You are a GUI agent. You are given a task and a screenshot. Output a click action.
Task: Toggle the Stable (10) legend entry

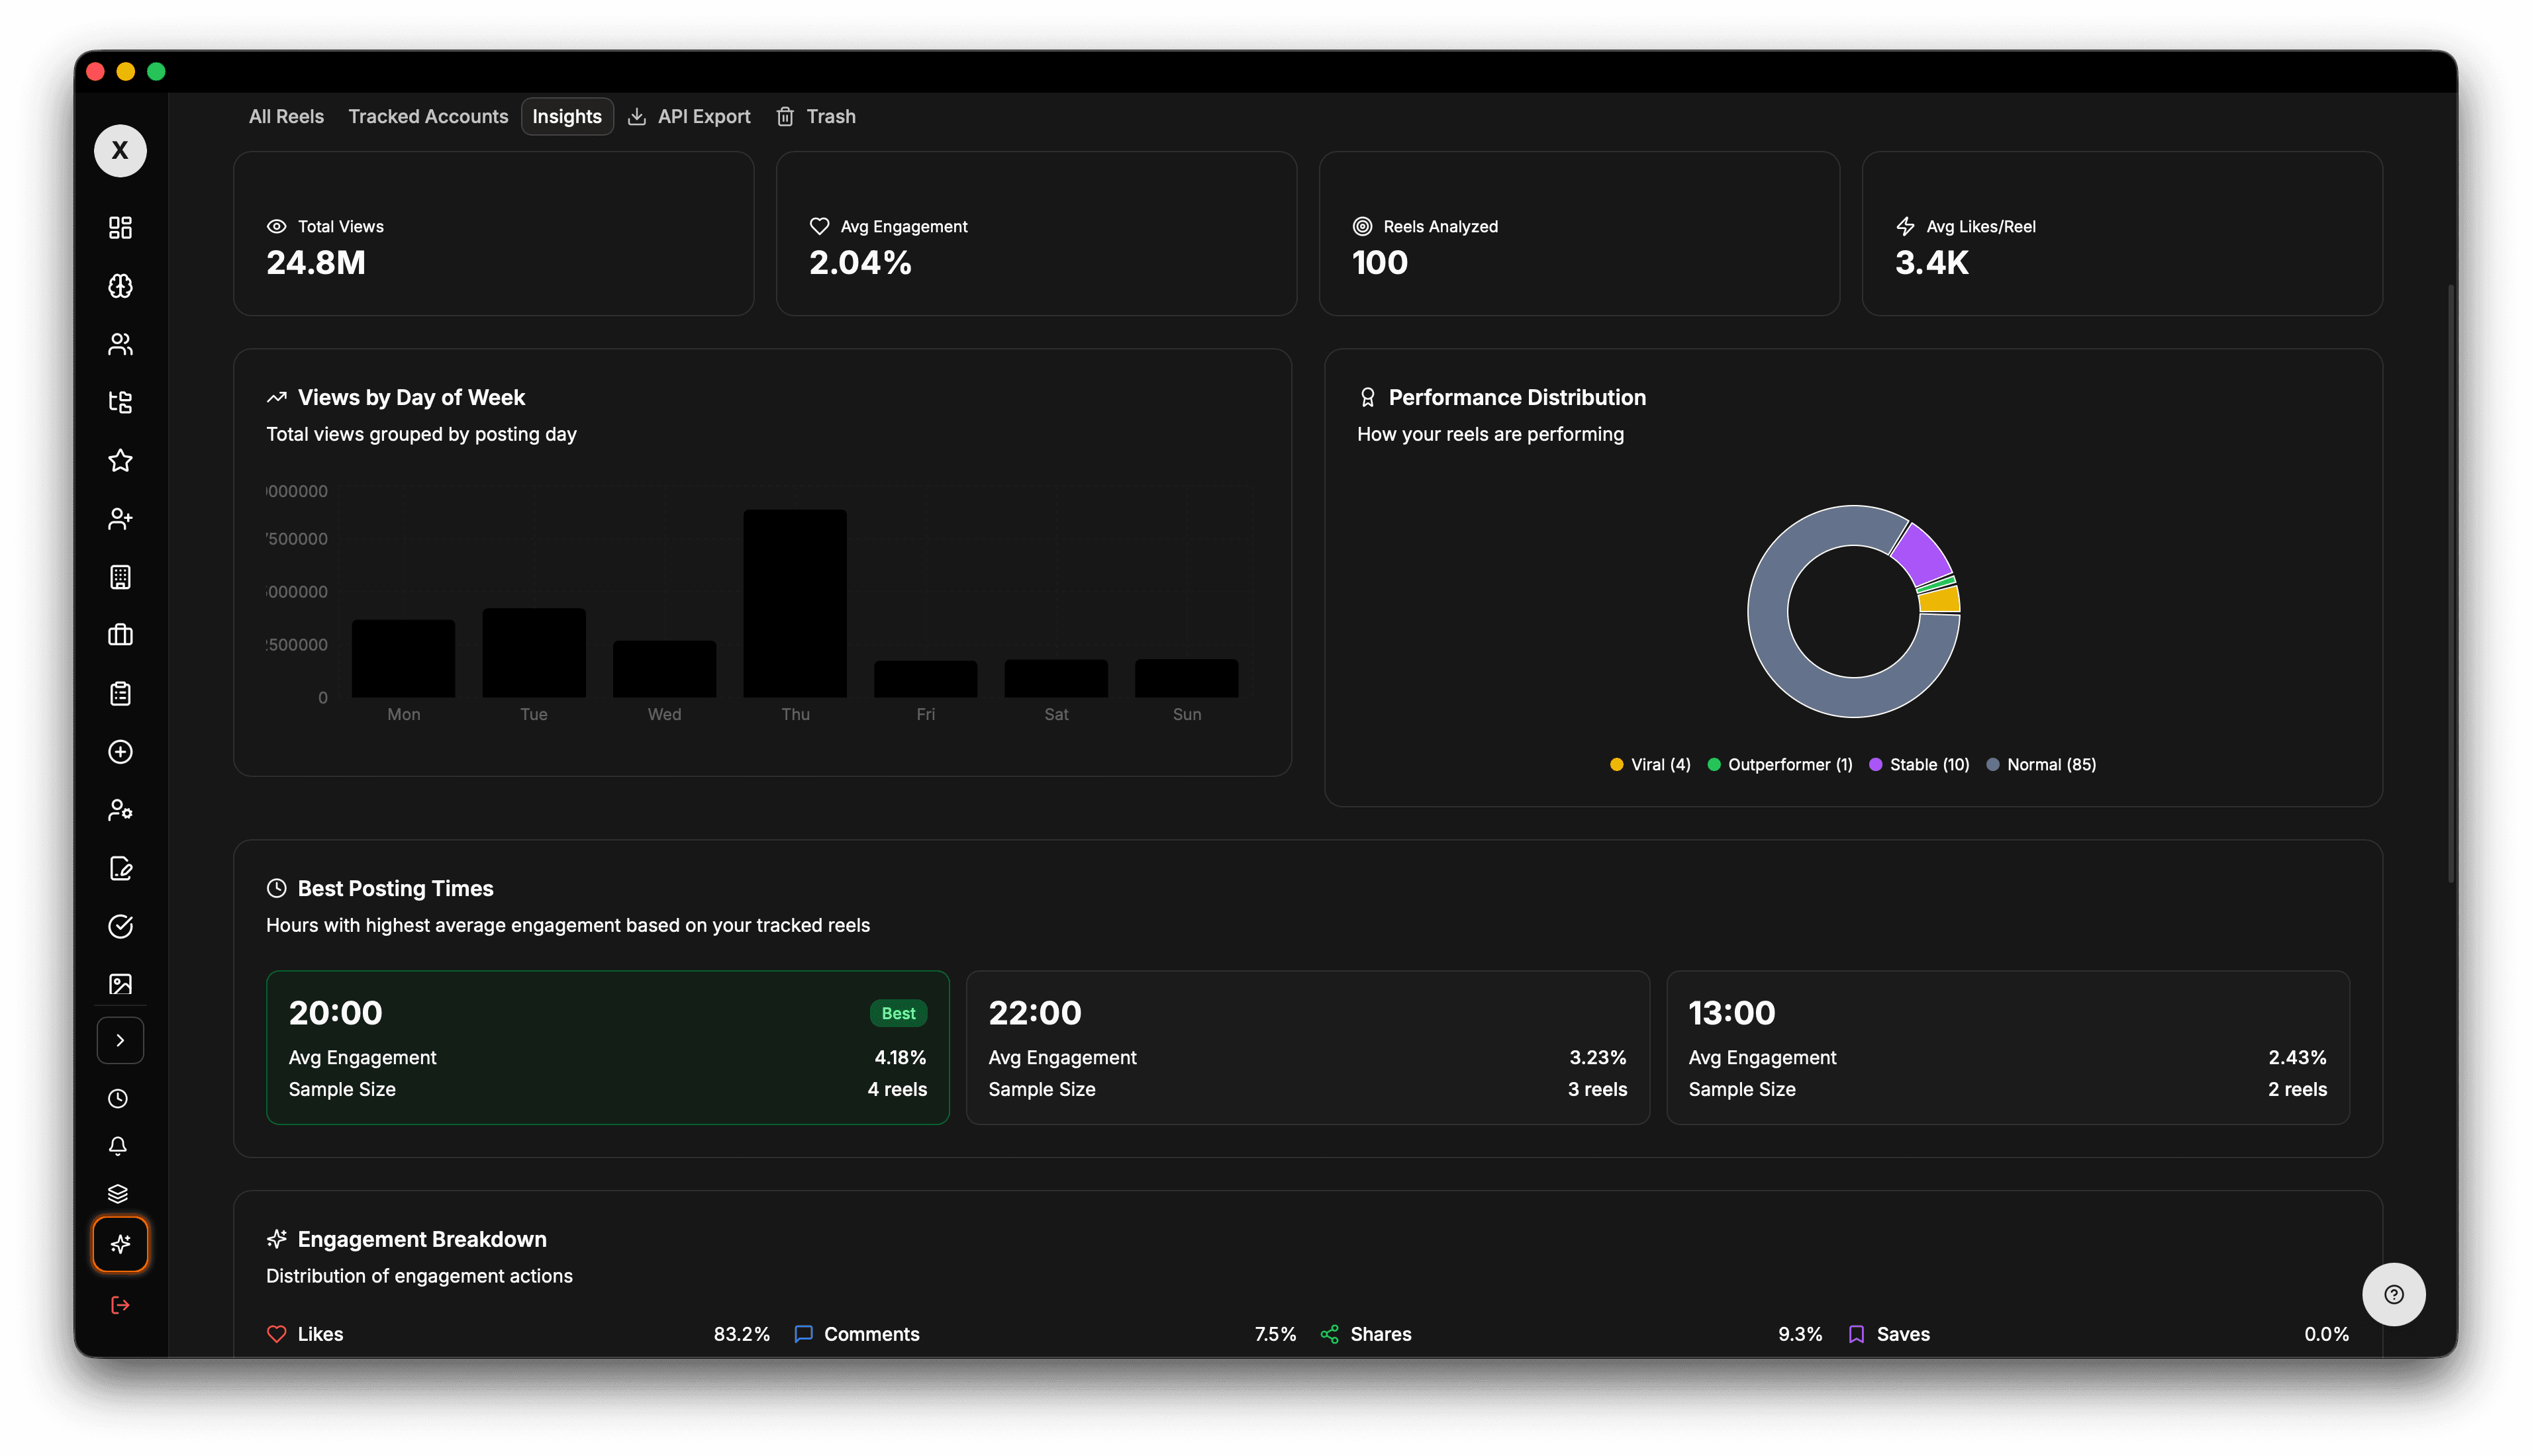[x=1919, y=765]
